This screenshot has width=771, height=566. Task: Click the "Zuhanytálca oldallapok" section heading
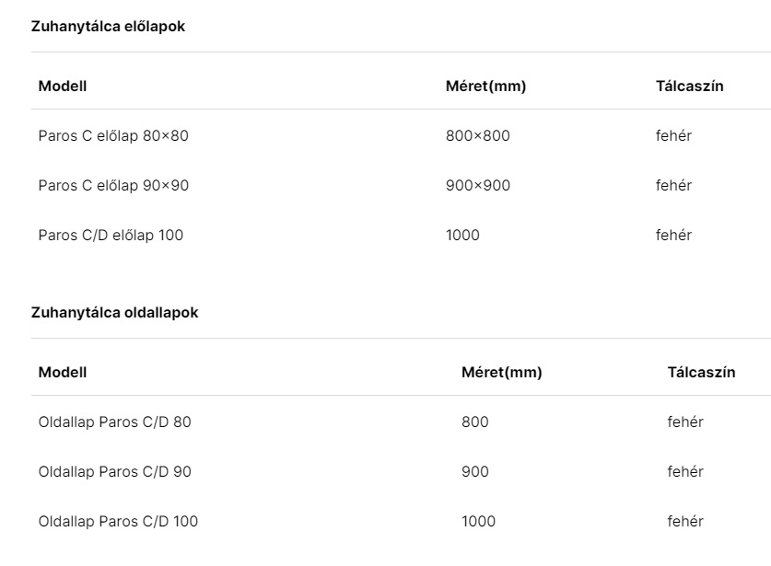114,313
